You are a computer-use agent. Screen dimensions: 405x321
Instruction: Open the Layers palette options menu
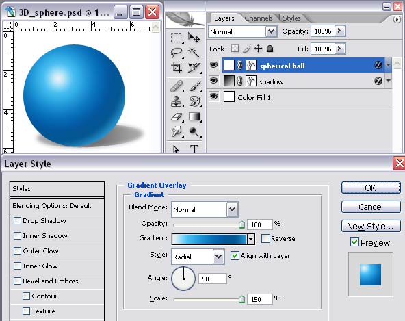click(397, 19)
